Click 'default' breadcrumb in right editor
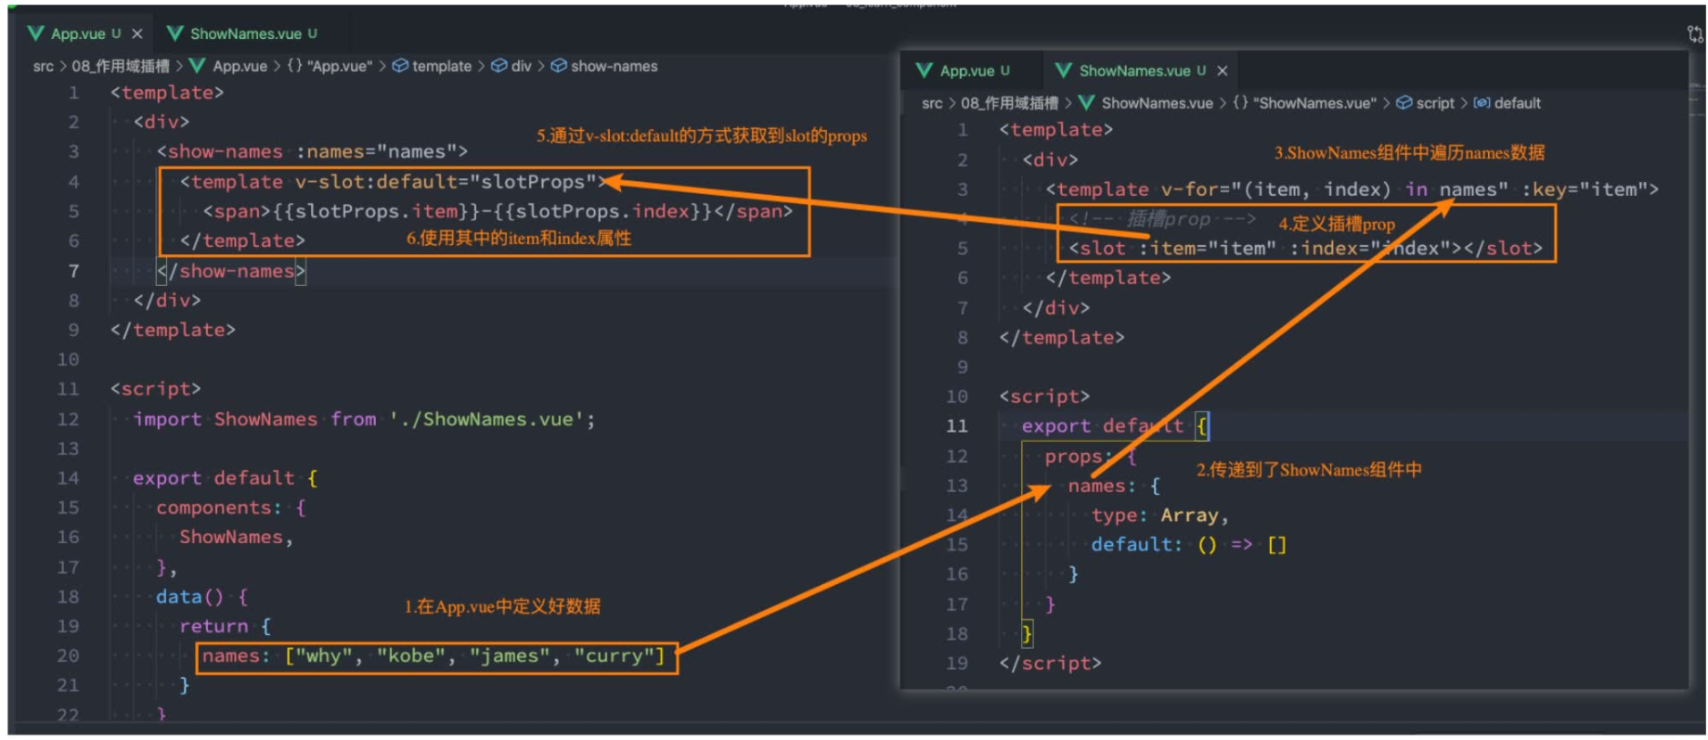The width and height of the screenshot is (1708, 740). click(x=1518, y=103)
